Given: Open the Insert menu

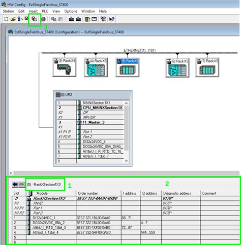Looking at the screenshot, I should click(x=33, y=11).
